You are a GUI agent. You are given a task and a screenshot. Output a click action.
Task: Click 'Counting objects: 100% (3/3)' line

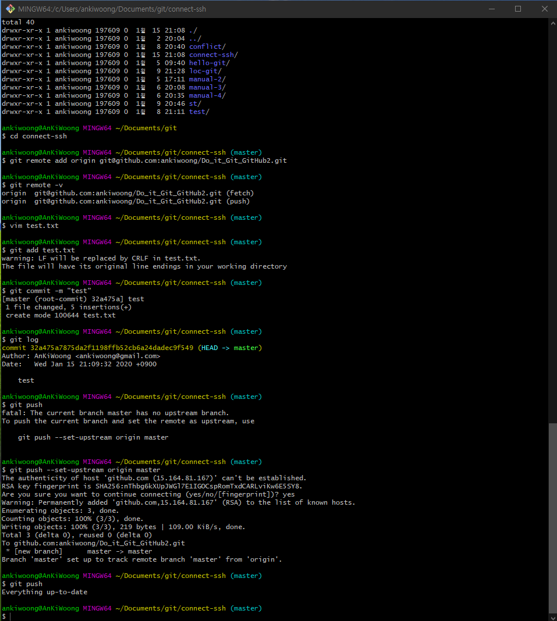[x=73, y=519]
